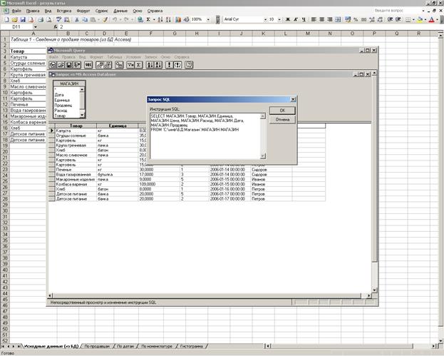Toggle Bold formatting in Excel
Screen dimensions: 444x356
point(287,19)
